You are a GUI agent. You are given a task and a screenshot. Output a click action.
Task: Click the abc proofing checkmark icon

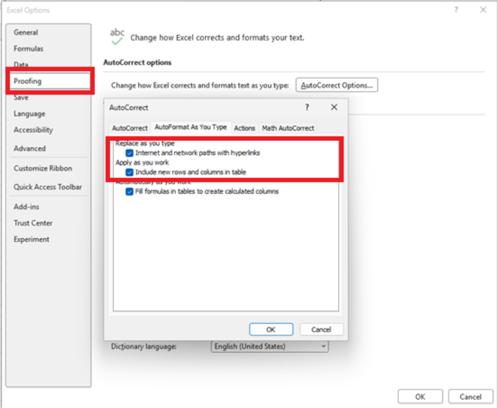[117, 37]
